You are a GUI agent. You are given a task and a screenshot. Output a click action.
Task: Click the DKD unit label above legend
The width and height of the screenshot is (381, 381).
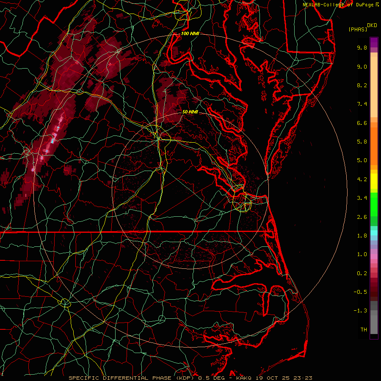[x=372, y=25]
